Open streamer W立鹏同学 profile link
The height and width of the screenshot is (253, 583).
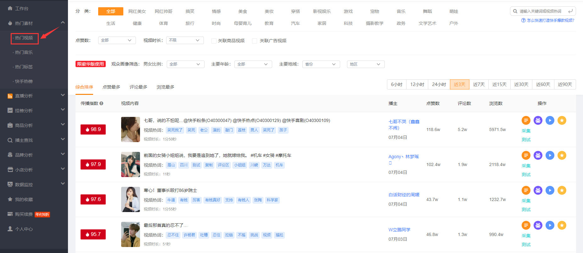tap(400, 230)
